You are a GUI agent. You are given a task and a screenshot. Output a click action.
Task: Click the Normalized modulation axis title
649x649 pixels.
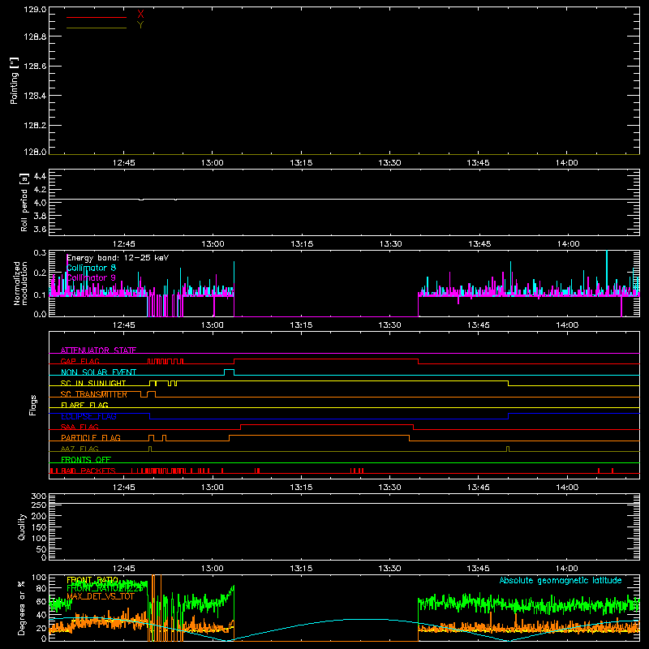click(19, 283)
